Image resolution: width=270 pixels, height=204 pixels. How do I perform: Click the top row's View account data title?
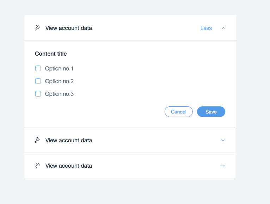pos(69,28)
